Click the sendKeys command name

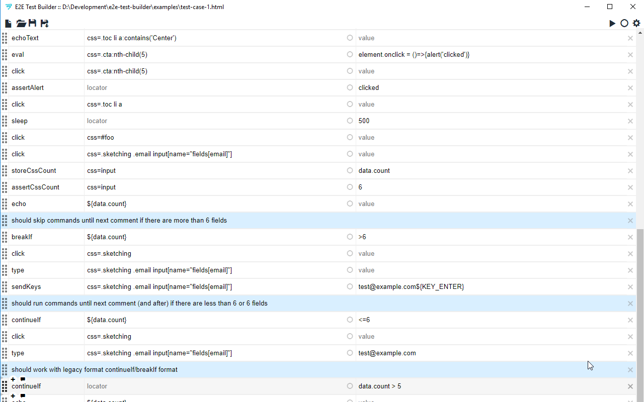[x=46, y=287]
